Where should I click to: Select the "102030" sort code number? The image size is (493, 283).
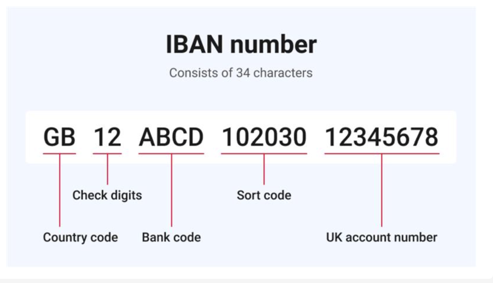(264, 137)
